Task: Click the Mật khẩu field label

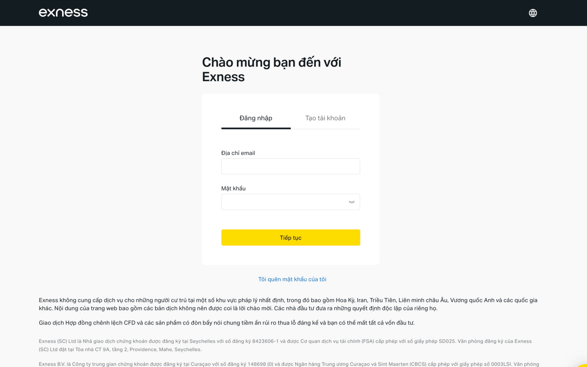Action: (x=233, y=188)
